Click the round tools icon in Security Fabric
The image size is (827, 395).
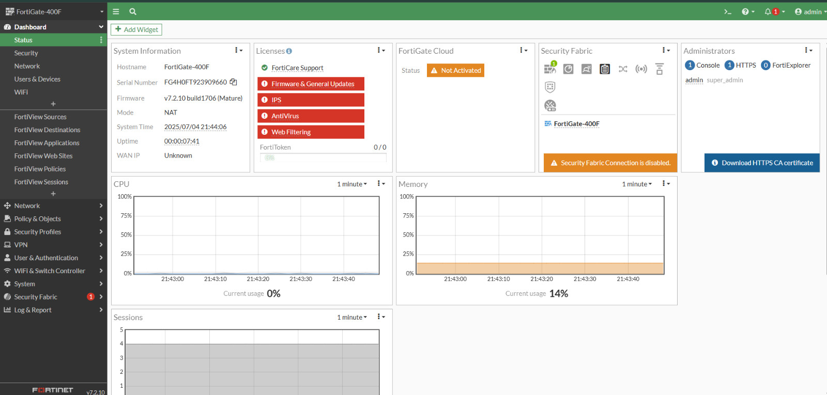tap(550, 105)
